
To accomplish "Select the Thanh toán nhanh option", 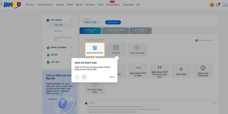I will (137, 50).
